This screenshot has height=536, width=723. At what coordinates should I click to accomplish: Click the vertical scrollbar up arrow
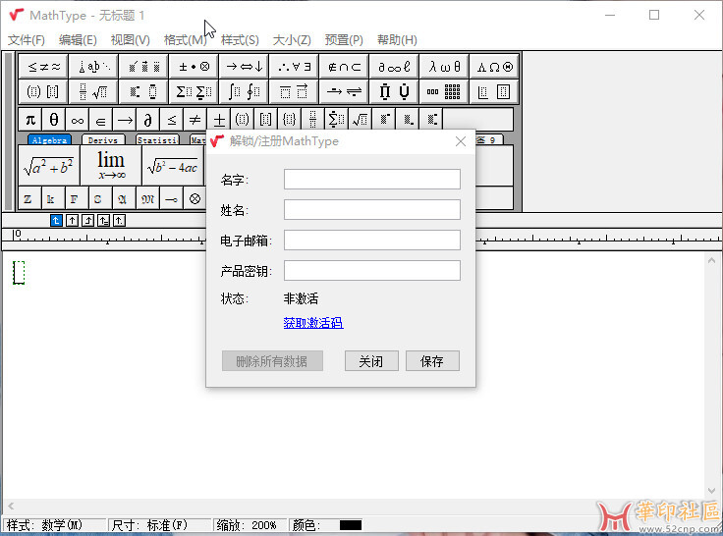tap(711, 261)
